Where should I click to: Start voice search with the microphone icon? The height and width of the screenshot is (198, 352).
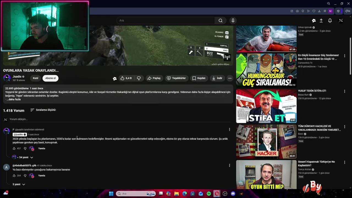pyautogui.click(x=233, y=20)
